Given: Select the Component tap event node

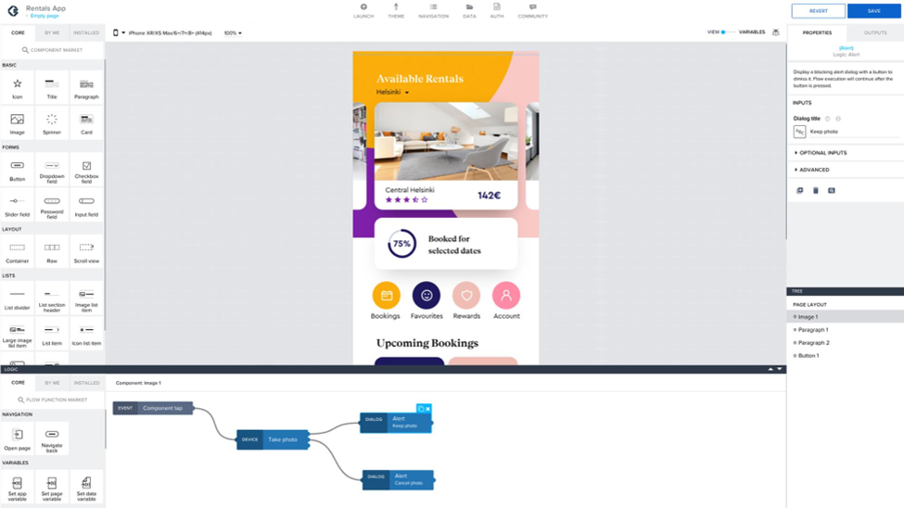Looking at the screenshot, I should point(153,408).
